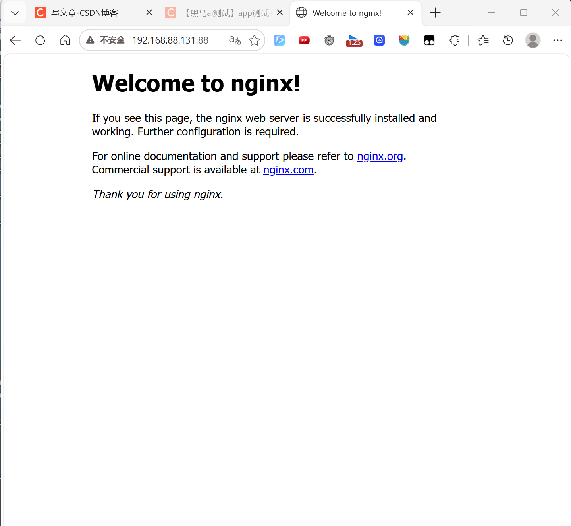
Task: Close the 写文章-CSDN博客 tab
Action: point(149,13)
